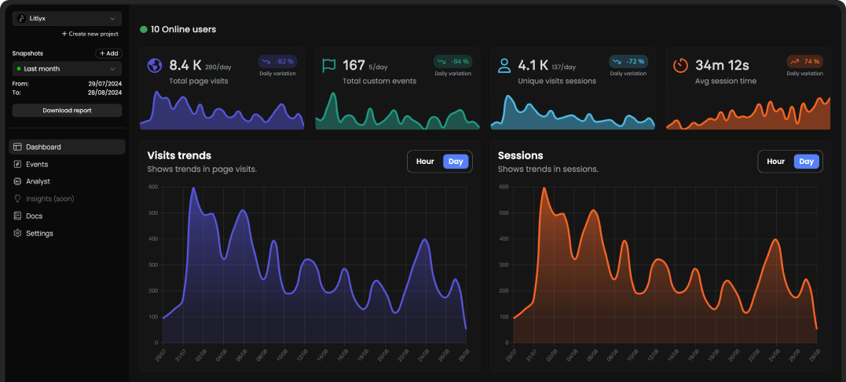Viewport: 846px width, 382px height.
Task: Open the Litlyx project dropdown
Action: (x=67, y=18)
